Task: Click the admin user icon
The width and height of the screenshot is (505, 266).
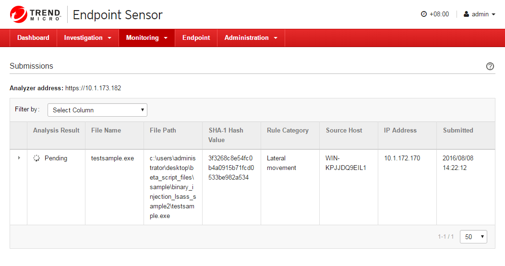Action: coord(466,14)
